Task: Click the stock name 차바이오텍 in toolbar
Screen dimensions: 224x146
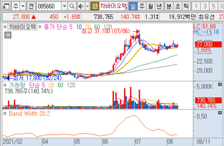Action: pos(113,6)
